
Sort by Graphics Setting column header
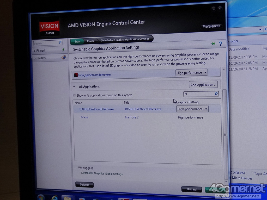[187, 102]
